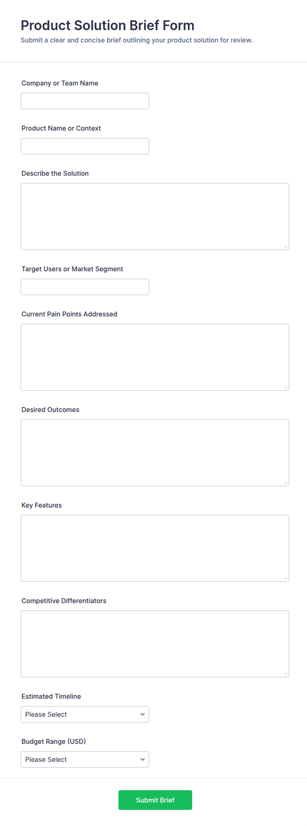
Task: Focus the Product Name or Context input
Action: (x=85, y=146)
